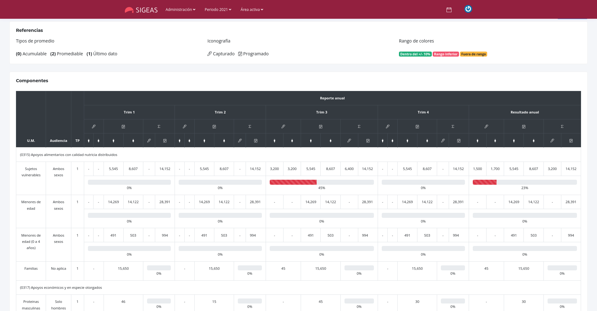Click Resultado anual captured pencil header icon
597x311 pixels.
[x=486, y=127]
